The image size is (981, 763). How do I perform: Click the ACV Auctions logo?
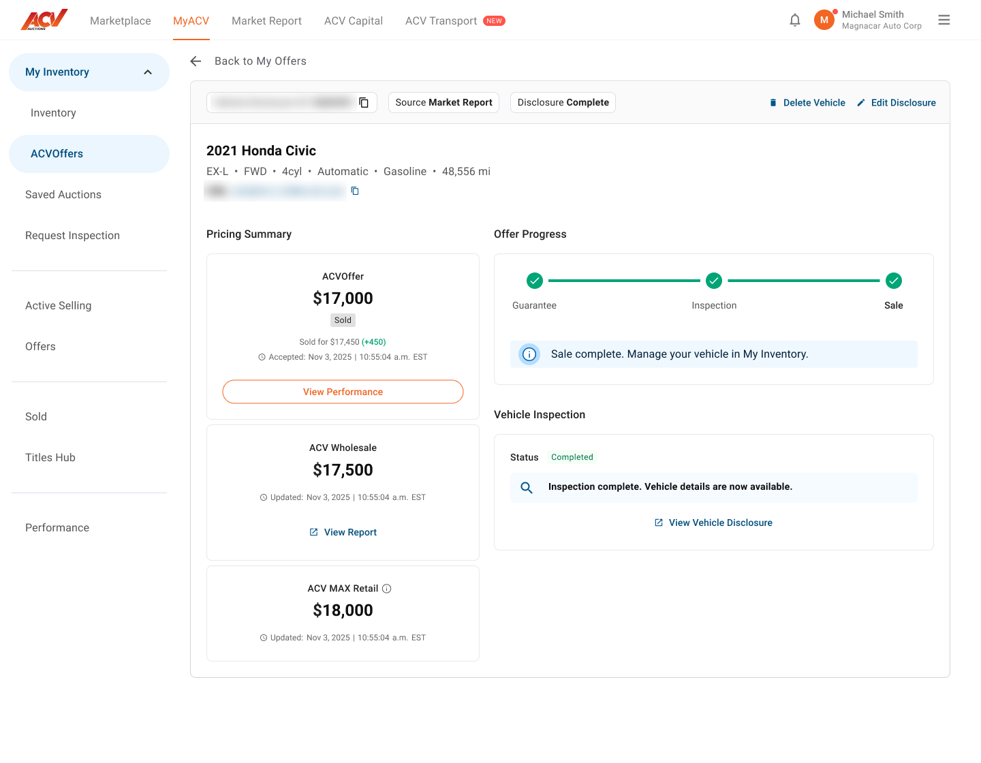(44, 20)
